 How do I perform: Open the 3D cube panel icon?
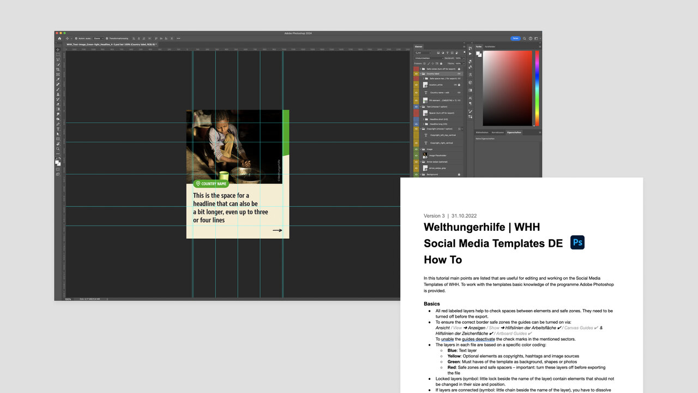[470, 82]
